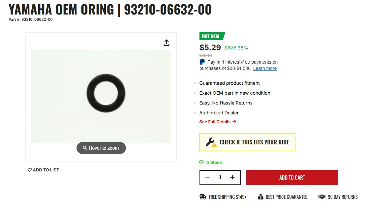The height and width of the screenshot is (209, 366).
Task: Click the PayPal logo icon
Action: point(202,62)
